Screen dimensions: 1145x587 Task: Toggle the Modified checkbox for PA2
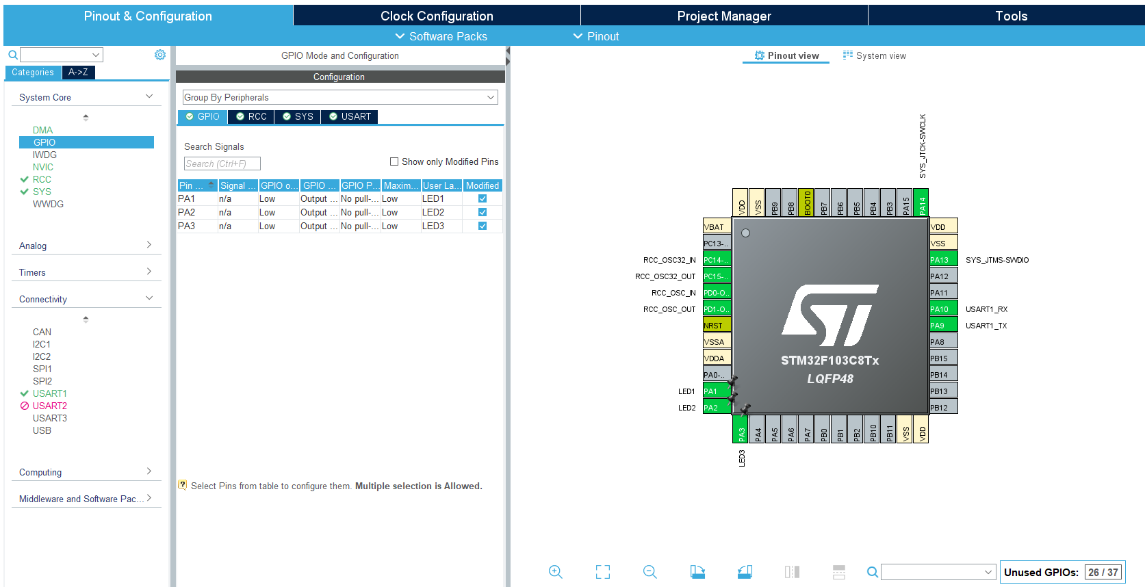tap(483, 213)
